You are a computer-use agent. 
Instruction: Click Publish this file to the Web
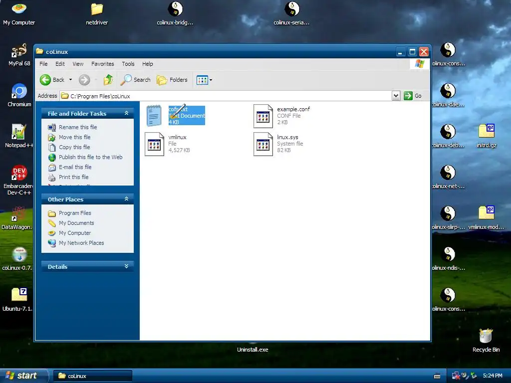tap(91, 157)
